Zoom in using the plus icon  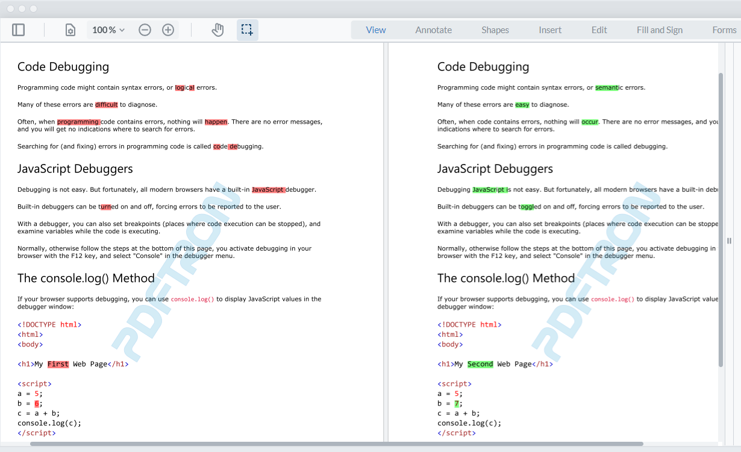click(x=168, y=29)
